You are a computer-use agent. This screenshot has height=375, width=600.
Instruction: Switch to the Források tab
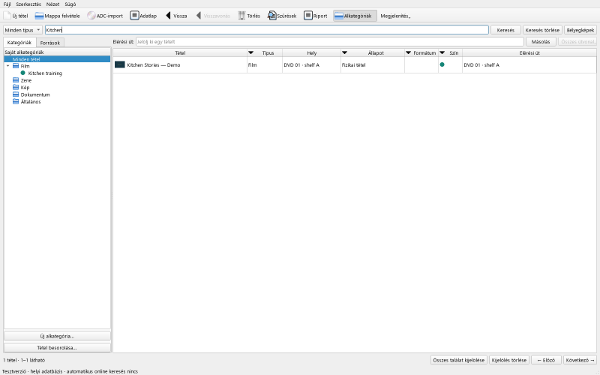50,43
